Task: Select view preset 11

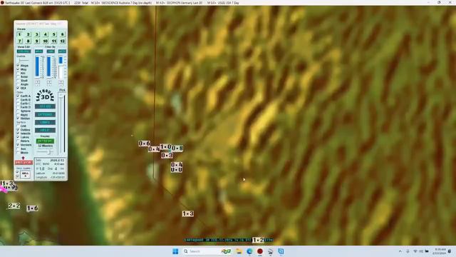Action: [54, 41]
